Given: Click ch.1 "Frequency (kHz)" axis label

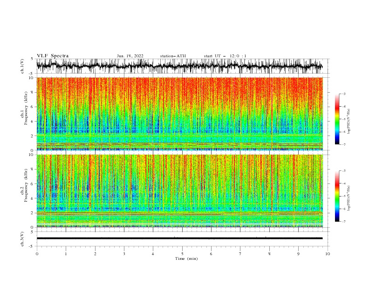Looking at the screenshot, I should pos(26,107).
